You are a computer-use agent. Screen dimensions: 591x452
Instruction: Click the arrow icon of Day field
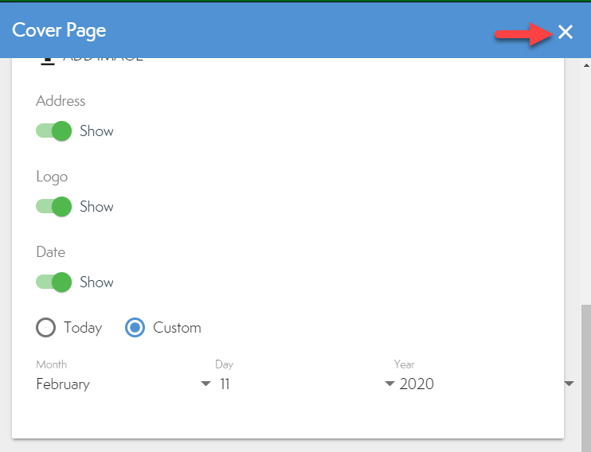[389, 384]
